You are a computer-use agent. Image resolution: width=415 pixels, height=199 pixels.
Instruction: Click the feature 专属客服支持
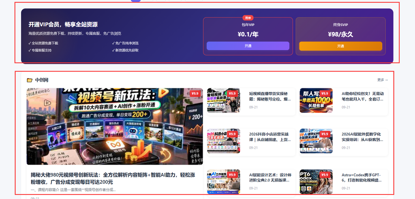40,50
